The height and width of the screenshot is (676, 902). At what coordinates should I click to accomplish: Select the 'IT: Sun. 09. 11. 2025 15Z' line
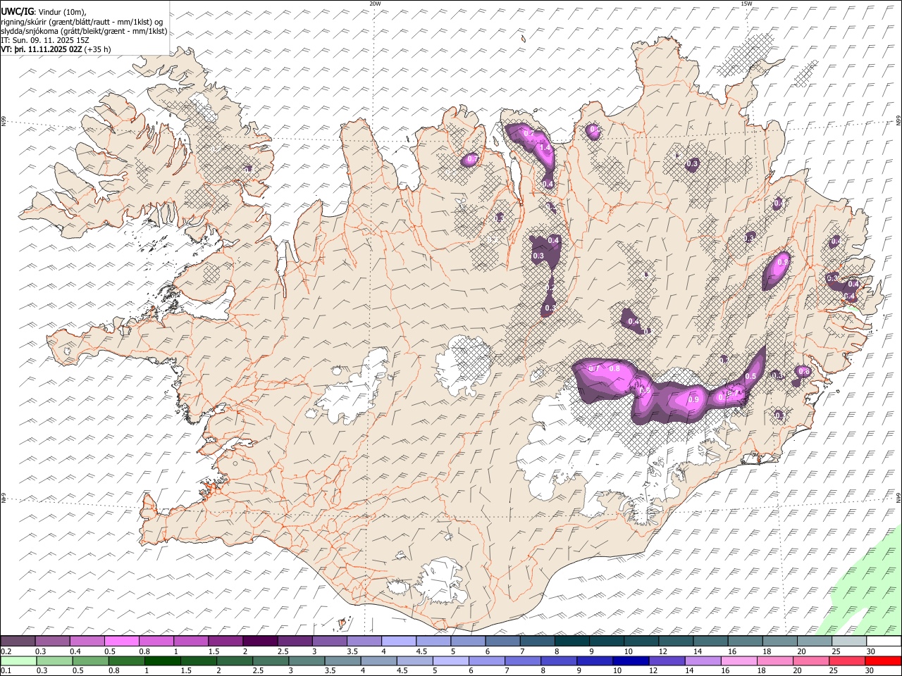(x=44, y=40)
